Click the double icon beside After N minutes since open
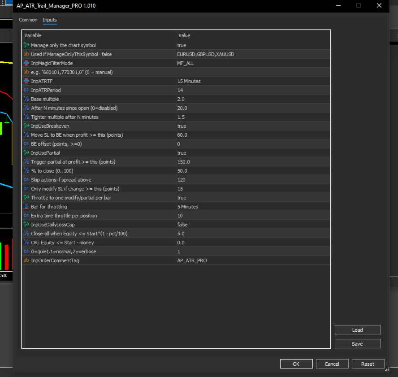Image resolution: width=398 pixels, height=377 pixels. 26,108
